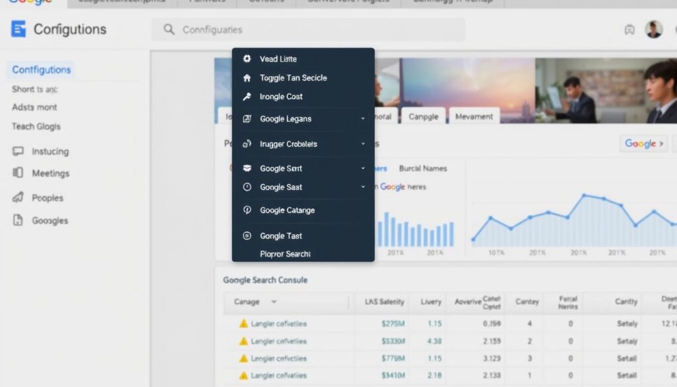Viewport: 677px width, 387px height.
Task: Open Adsts mont sidebar link
Action: pyautogui.click(x=34, y=107)
